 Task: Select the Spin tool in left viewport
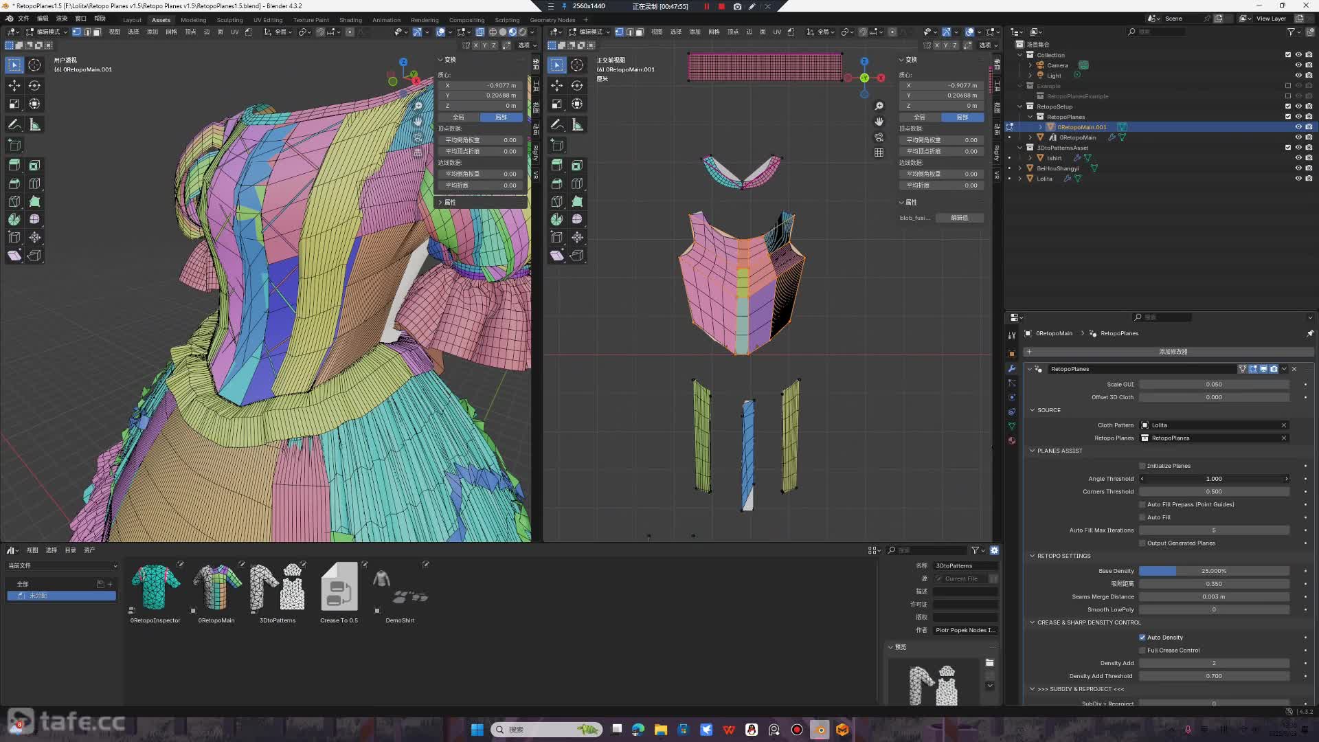[14, 219]
